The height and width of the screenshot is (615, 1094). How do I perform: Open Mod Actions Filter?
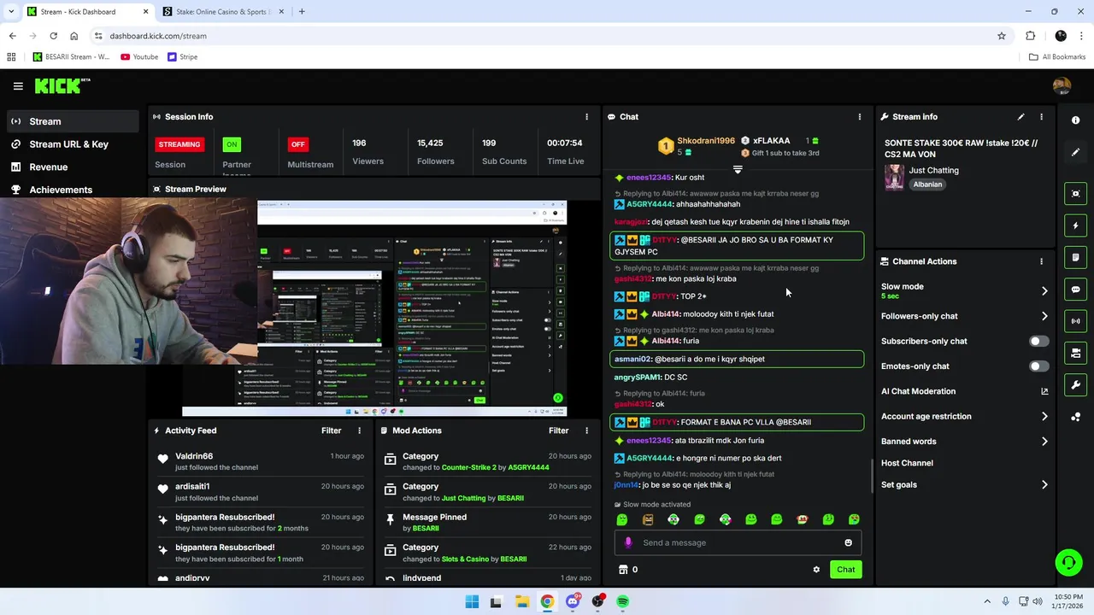pos(558,430)
